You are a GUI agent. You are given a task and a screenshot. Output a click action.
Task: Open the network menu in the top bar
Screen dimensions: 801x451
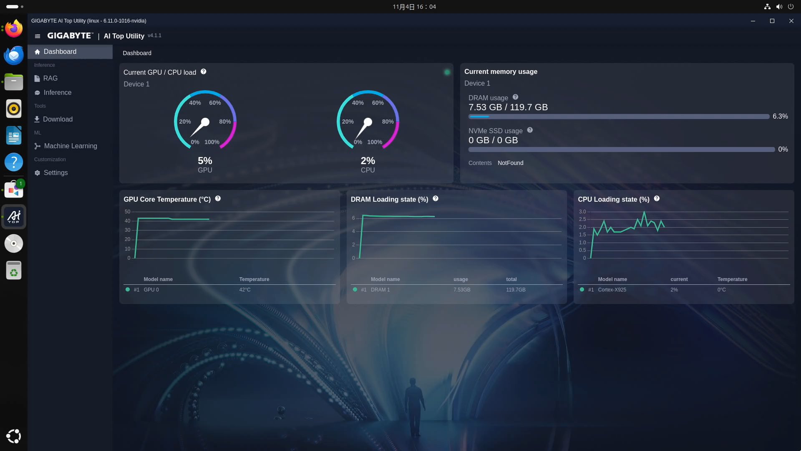[767, 7]
